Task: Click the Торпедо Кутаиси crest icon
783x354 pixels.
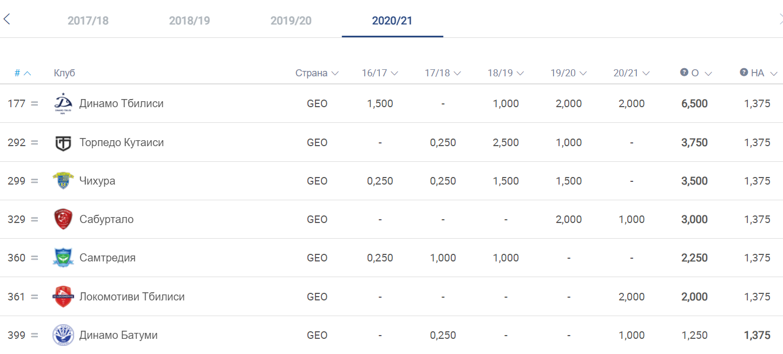Action: coord(63,143)
